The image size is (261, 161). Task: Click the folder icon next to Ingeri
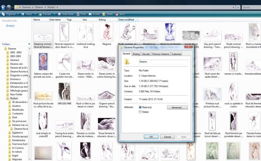tap(10, 156)
